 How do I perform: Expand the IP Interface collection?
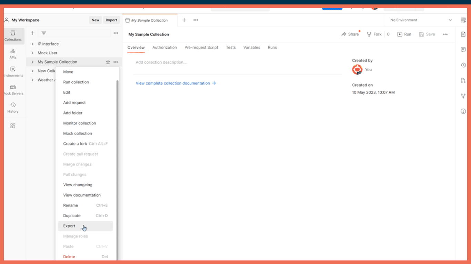click(x=32, y=44)
